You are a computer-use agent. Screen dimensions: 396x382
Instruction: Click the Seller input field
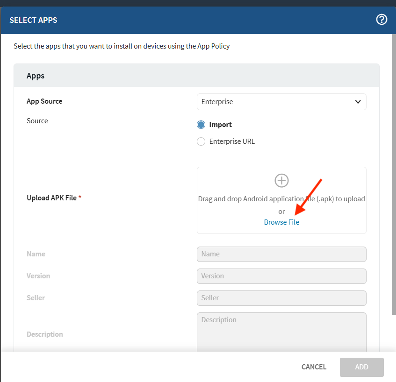(281, 298)
